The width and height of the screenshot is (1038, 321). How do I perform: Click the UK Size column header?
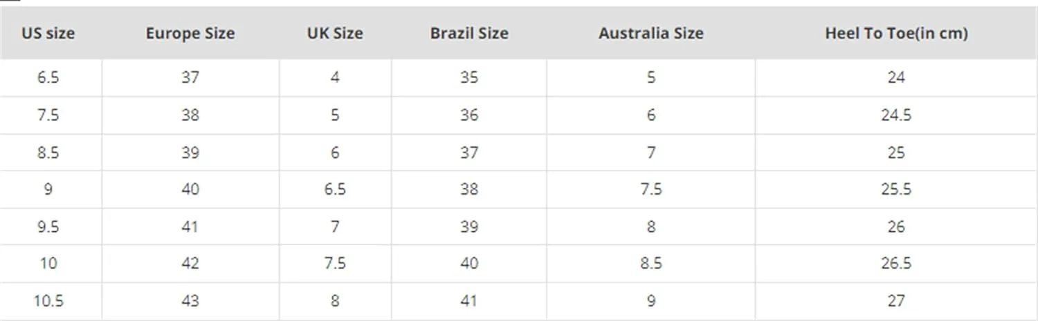(335, 33)
